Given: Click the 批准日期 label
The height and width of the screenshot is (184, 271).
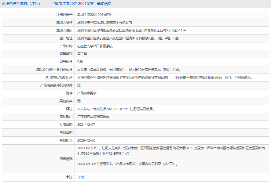Looking at the screenshot, I should (x=66, y=124).
